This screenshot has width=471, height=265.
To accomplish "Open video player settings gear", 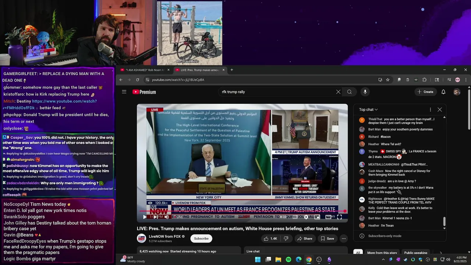I will (x=306, y=217).
